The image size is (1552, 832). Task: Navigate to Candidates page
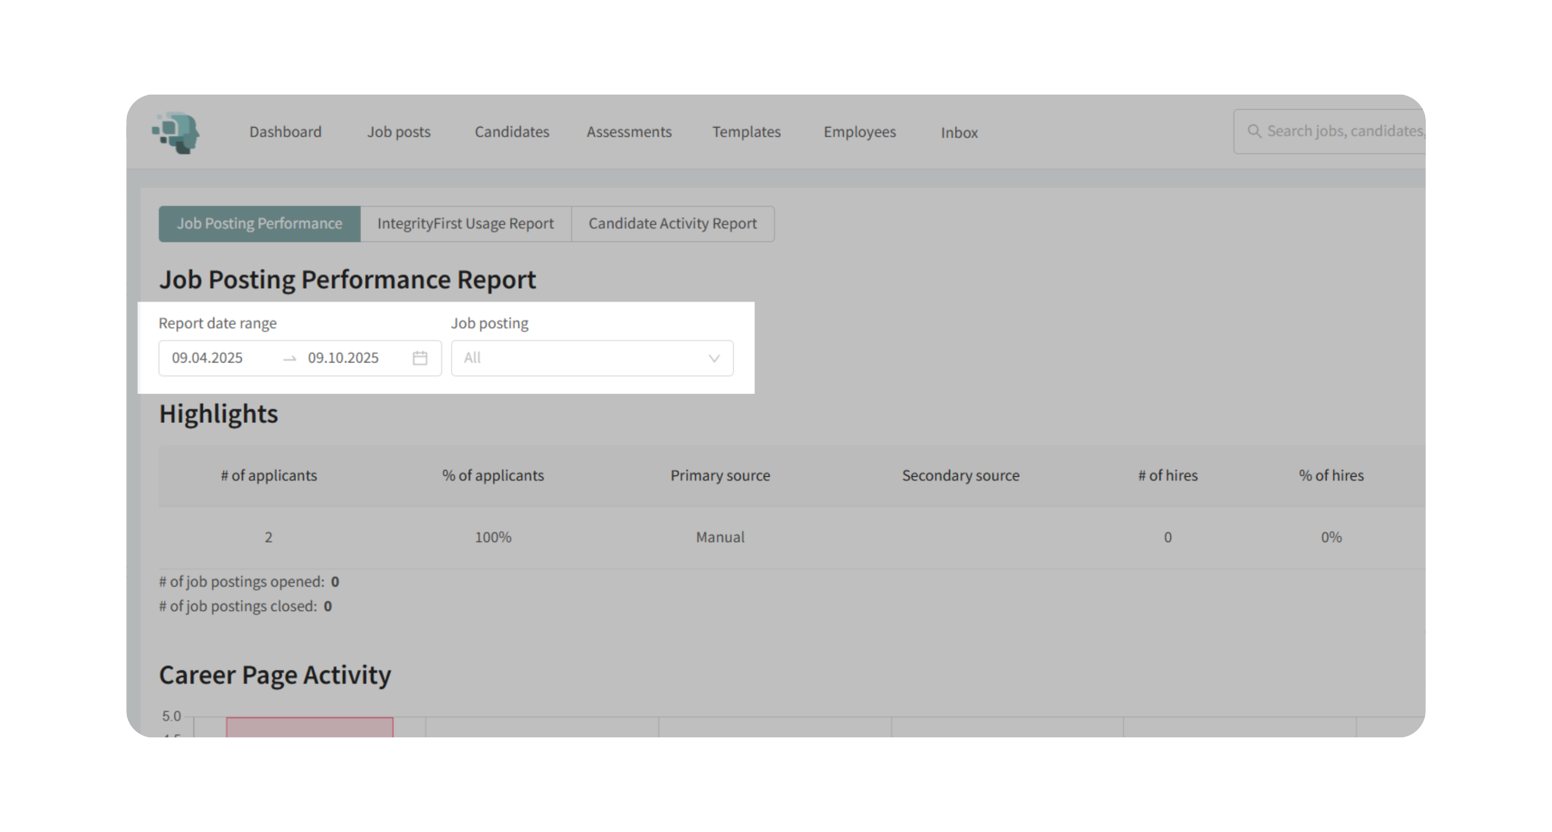click(x=512, y=132)
